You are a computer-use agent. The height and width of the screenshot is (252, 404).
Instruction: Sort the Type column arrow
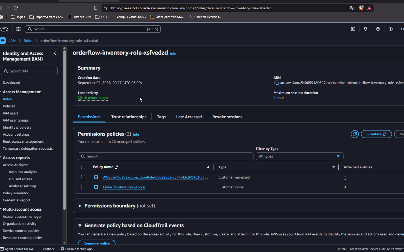point(334,167)
